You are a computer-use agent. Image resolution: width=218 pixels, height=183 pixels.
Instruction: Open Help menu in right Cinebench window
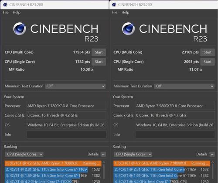click(x=125, y=12)
